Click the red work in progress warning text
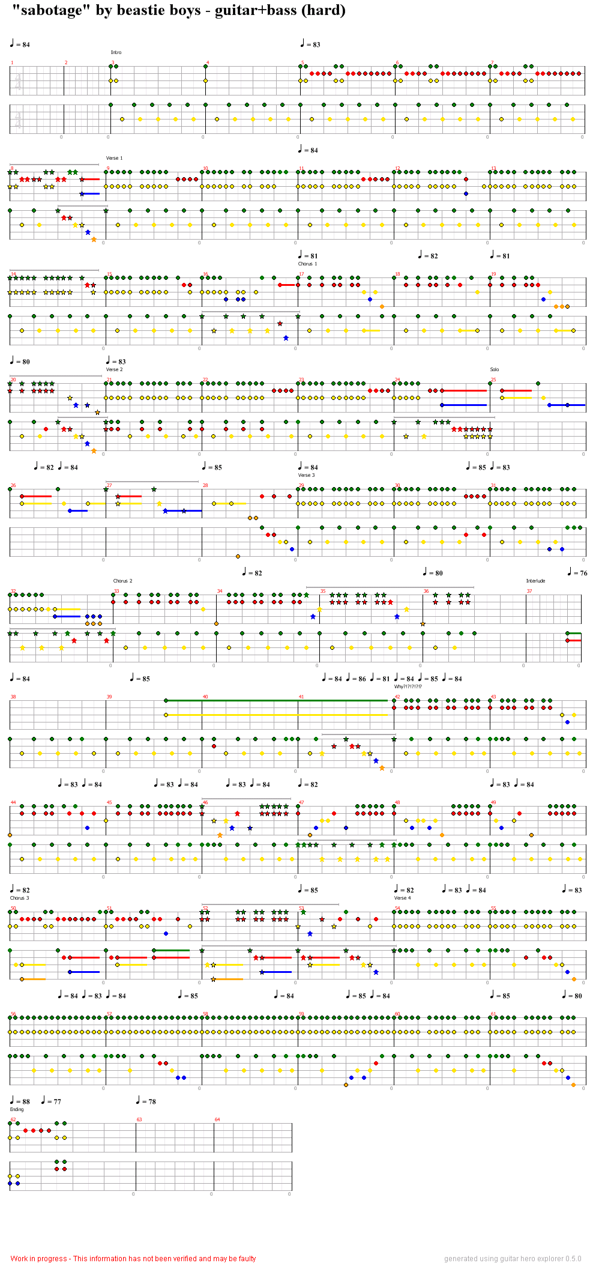The height and width of the screenshot is (1272, 593). 133,1258
